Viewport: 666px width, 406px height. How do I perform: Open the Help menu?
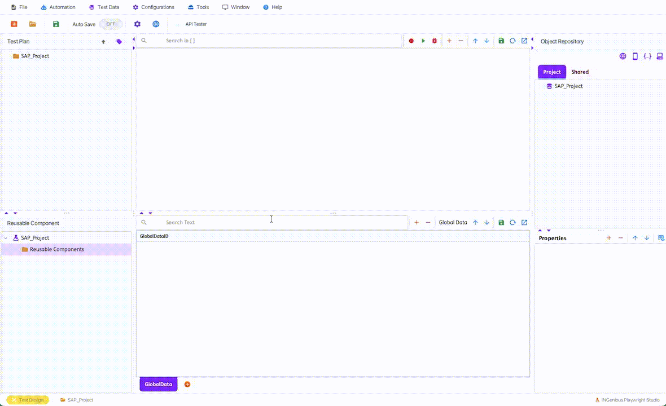272,7
